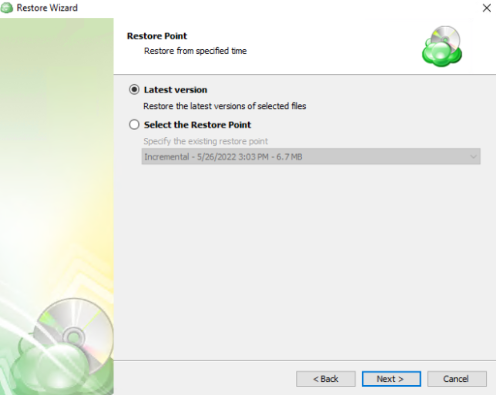Cancel the Restore Wizard
Screen dimensions: 496x395
click(x=457, y=379)
